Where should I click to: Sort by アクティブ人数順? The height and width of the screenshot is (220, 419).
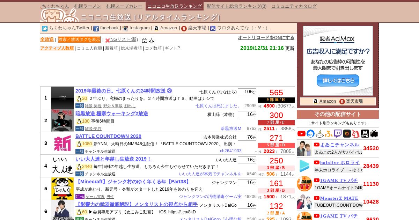[57, 48]
